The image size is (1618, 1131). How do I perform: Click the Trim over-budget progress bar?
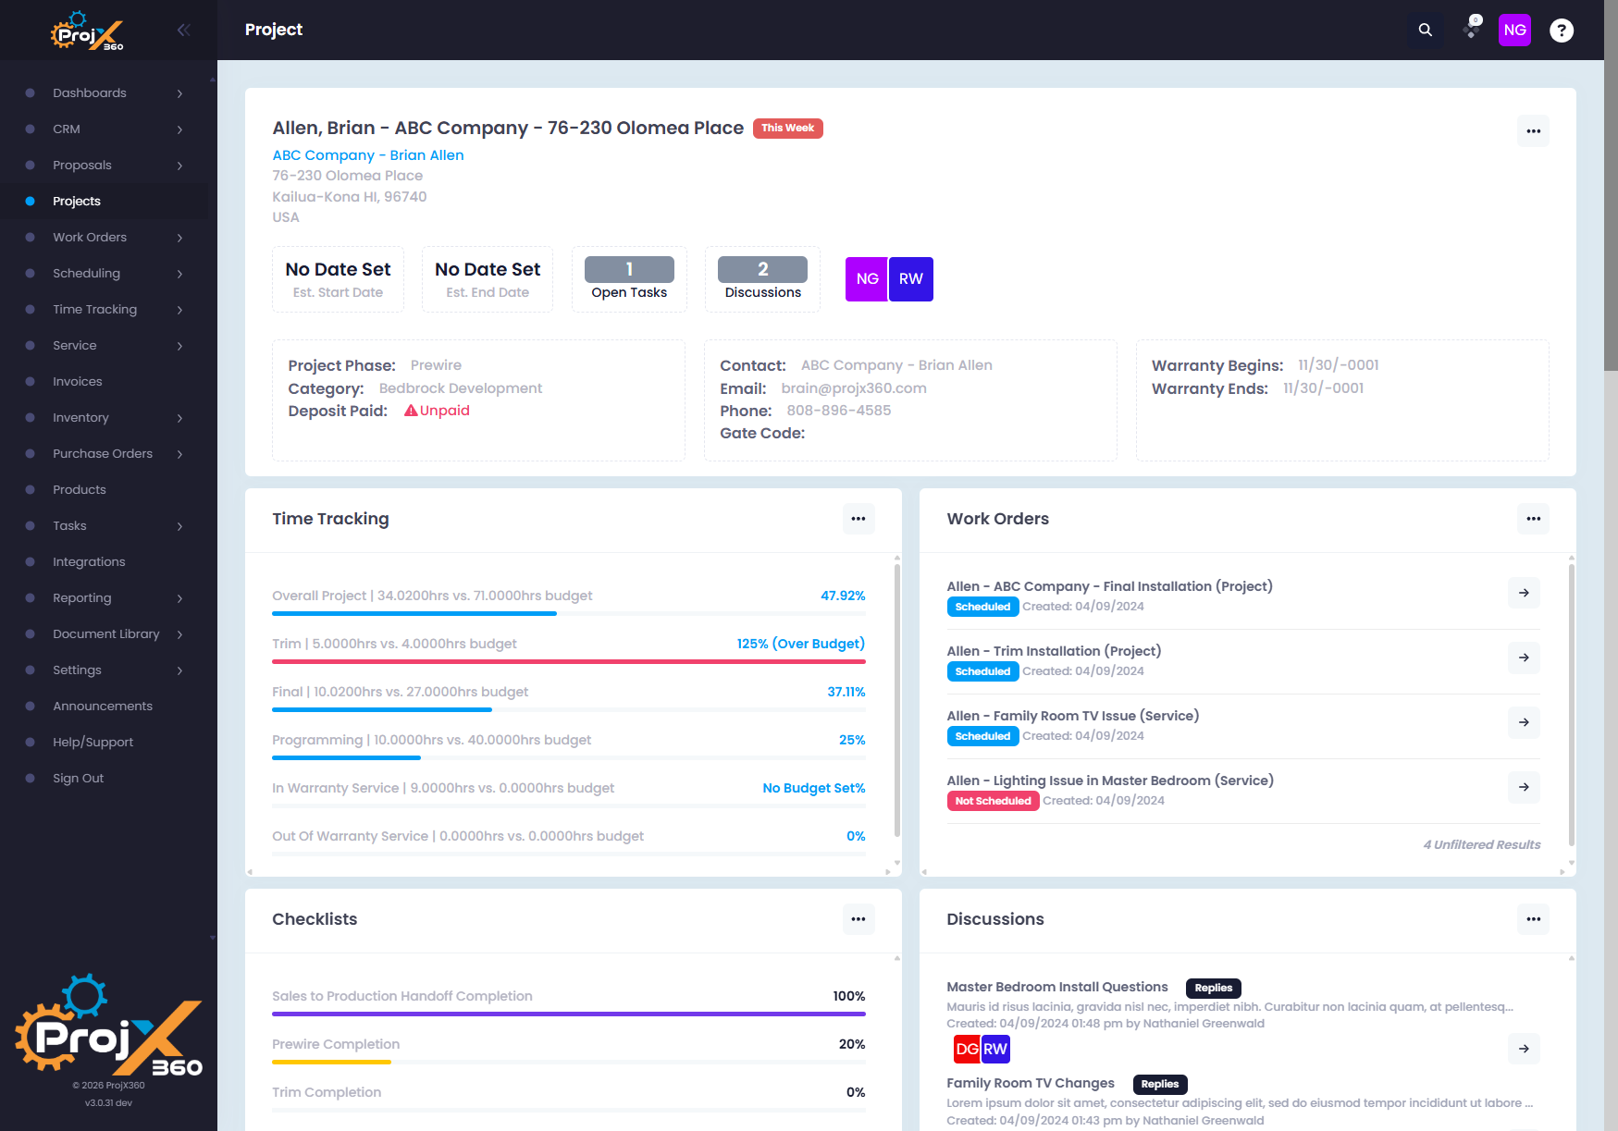569,662
